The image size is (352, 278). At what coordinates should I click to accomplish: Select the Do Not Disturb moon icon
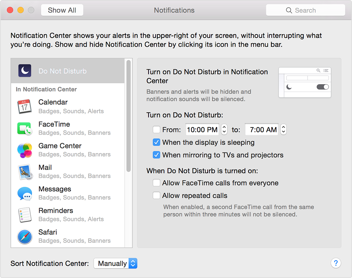[25, 71]
